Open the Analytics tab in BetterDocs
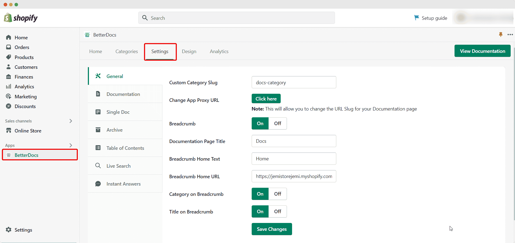The width and height of the screenshot is (515, 243). [x=219, y=51]
